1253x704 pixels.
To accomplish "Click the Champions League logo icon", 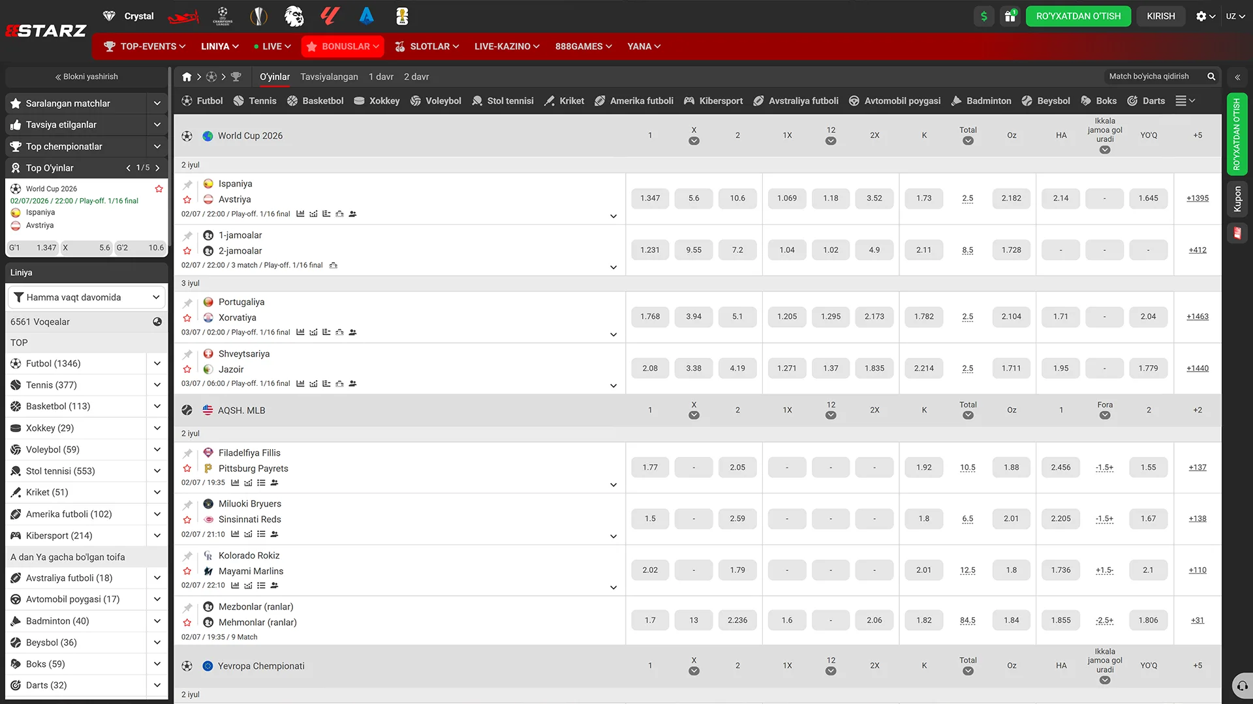I will click(223, 16).
